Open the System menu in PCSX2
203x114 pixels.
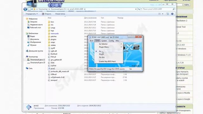(104, 41)
